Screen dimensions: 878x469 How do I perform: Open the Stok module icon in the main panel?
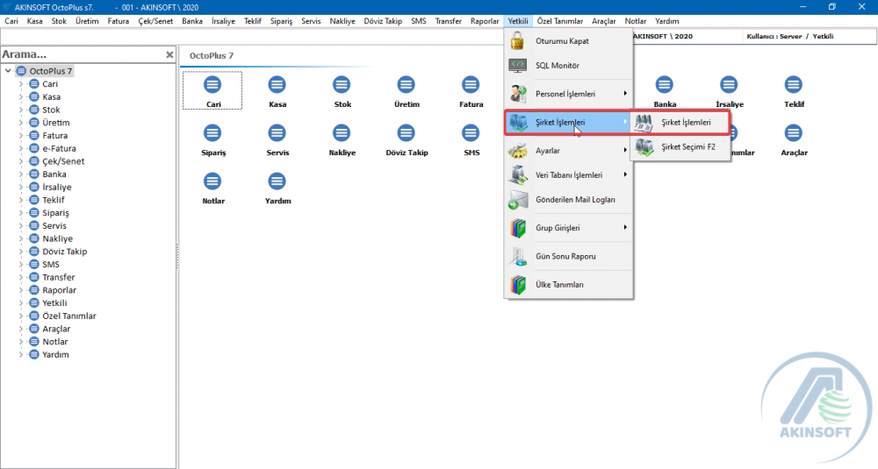[342, 85]
